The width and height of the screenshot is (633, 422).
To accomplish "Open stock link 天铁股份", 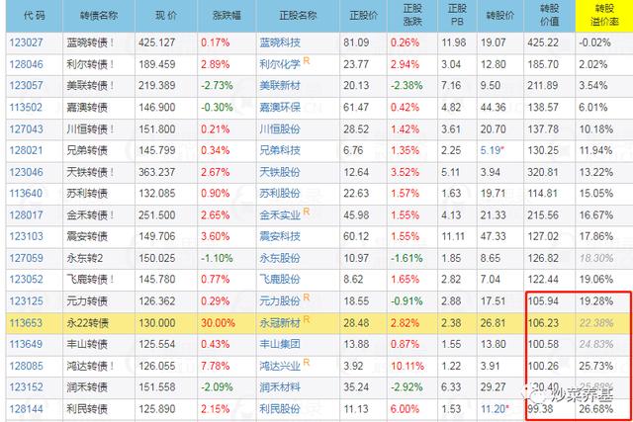I will (280, 172).
